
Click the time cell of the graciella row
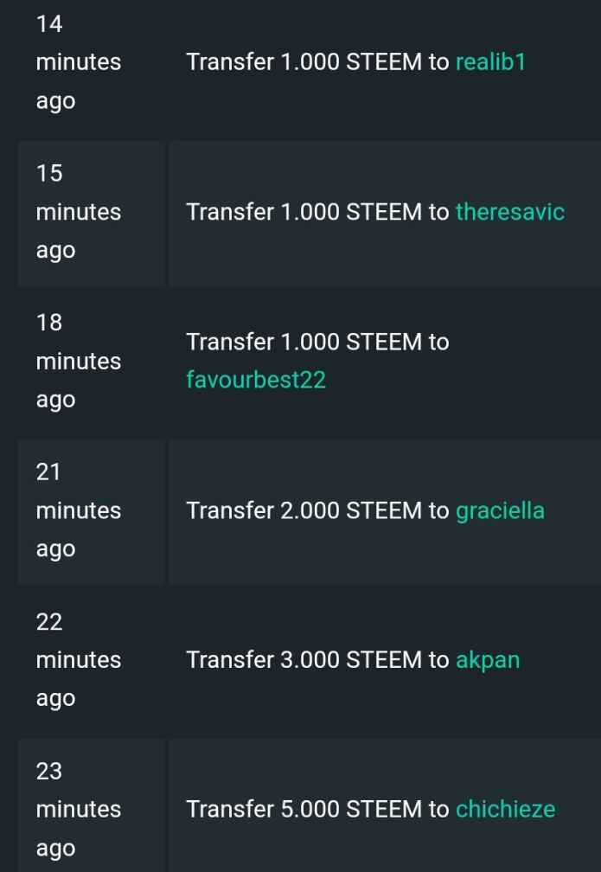coord(92,512)
